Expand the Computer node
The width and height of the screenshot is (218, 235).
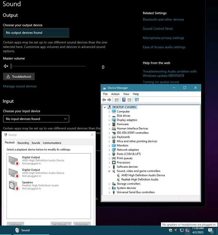109,112
